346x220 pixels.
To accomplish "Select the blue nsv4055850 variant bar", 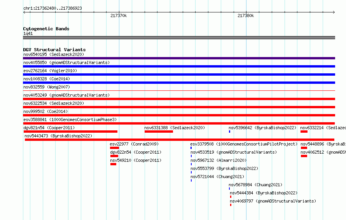I will (x=179, y=66).
